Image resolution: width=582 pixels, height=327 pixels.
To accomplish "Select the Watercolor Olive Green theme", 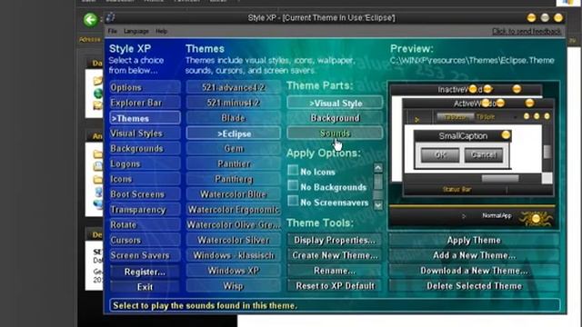I will click(233, 225).
